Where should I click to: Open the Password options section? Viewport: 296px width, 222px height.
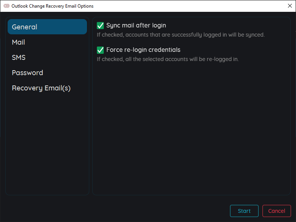click(x=47, y=73)
